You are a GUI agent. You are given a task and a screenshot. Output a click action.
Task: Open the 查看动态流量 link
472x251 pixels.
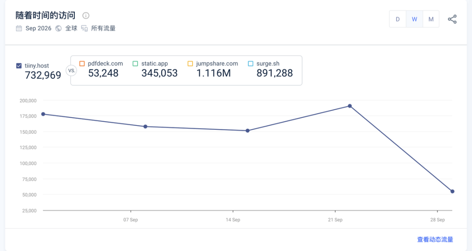click(435, 240)
